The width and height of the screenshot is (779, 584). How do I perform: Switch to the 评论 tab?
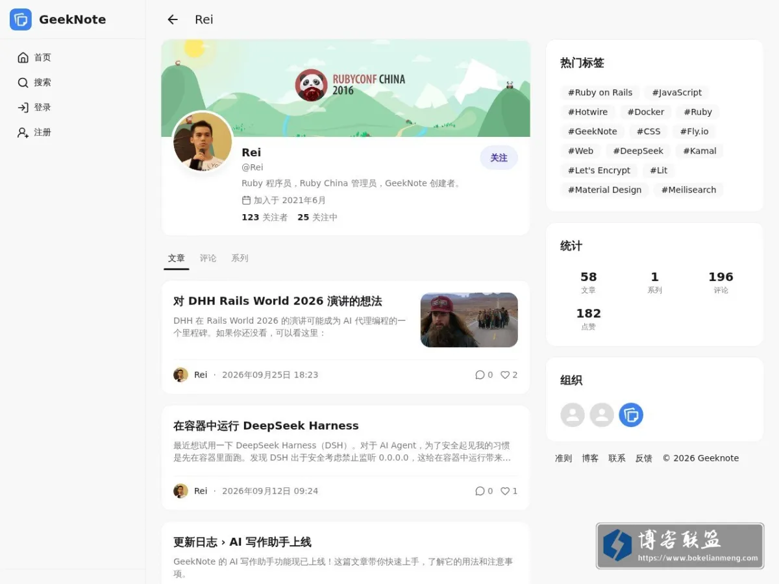click(208, 258)
